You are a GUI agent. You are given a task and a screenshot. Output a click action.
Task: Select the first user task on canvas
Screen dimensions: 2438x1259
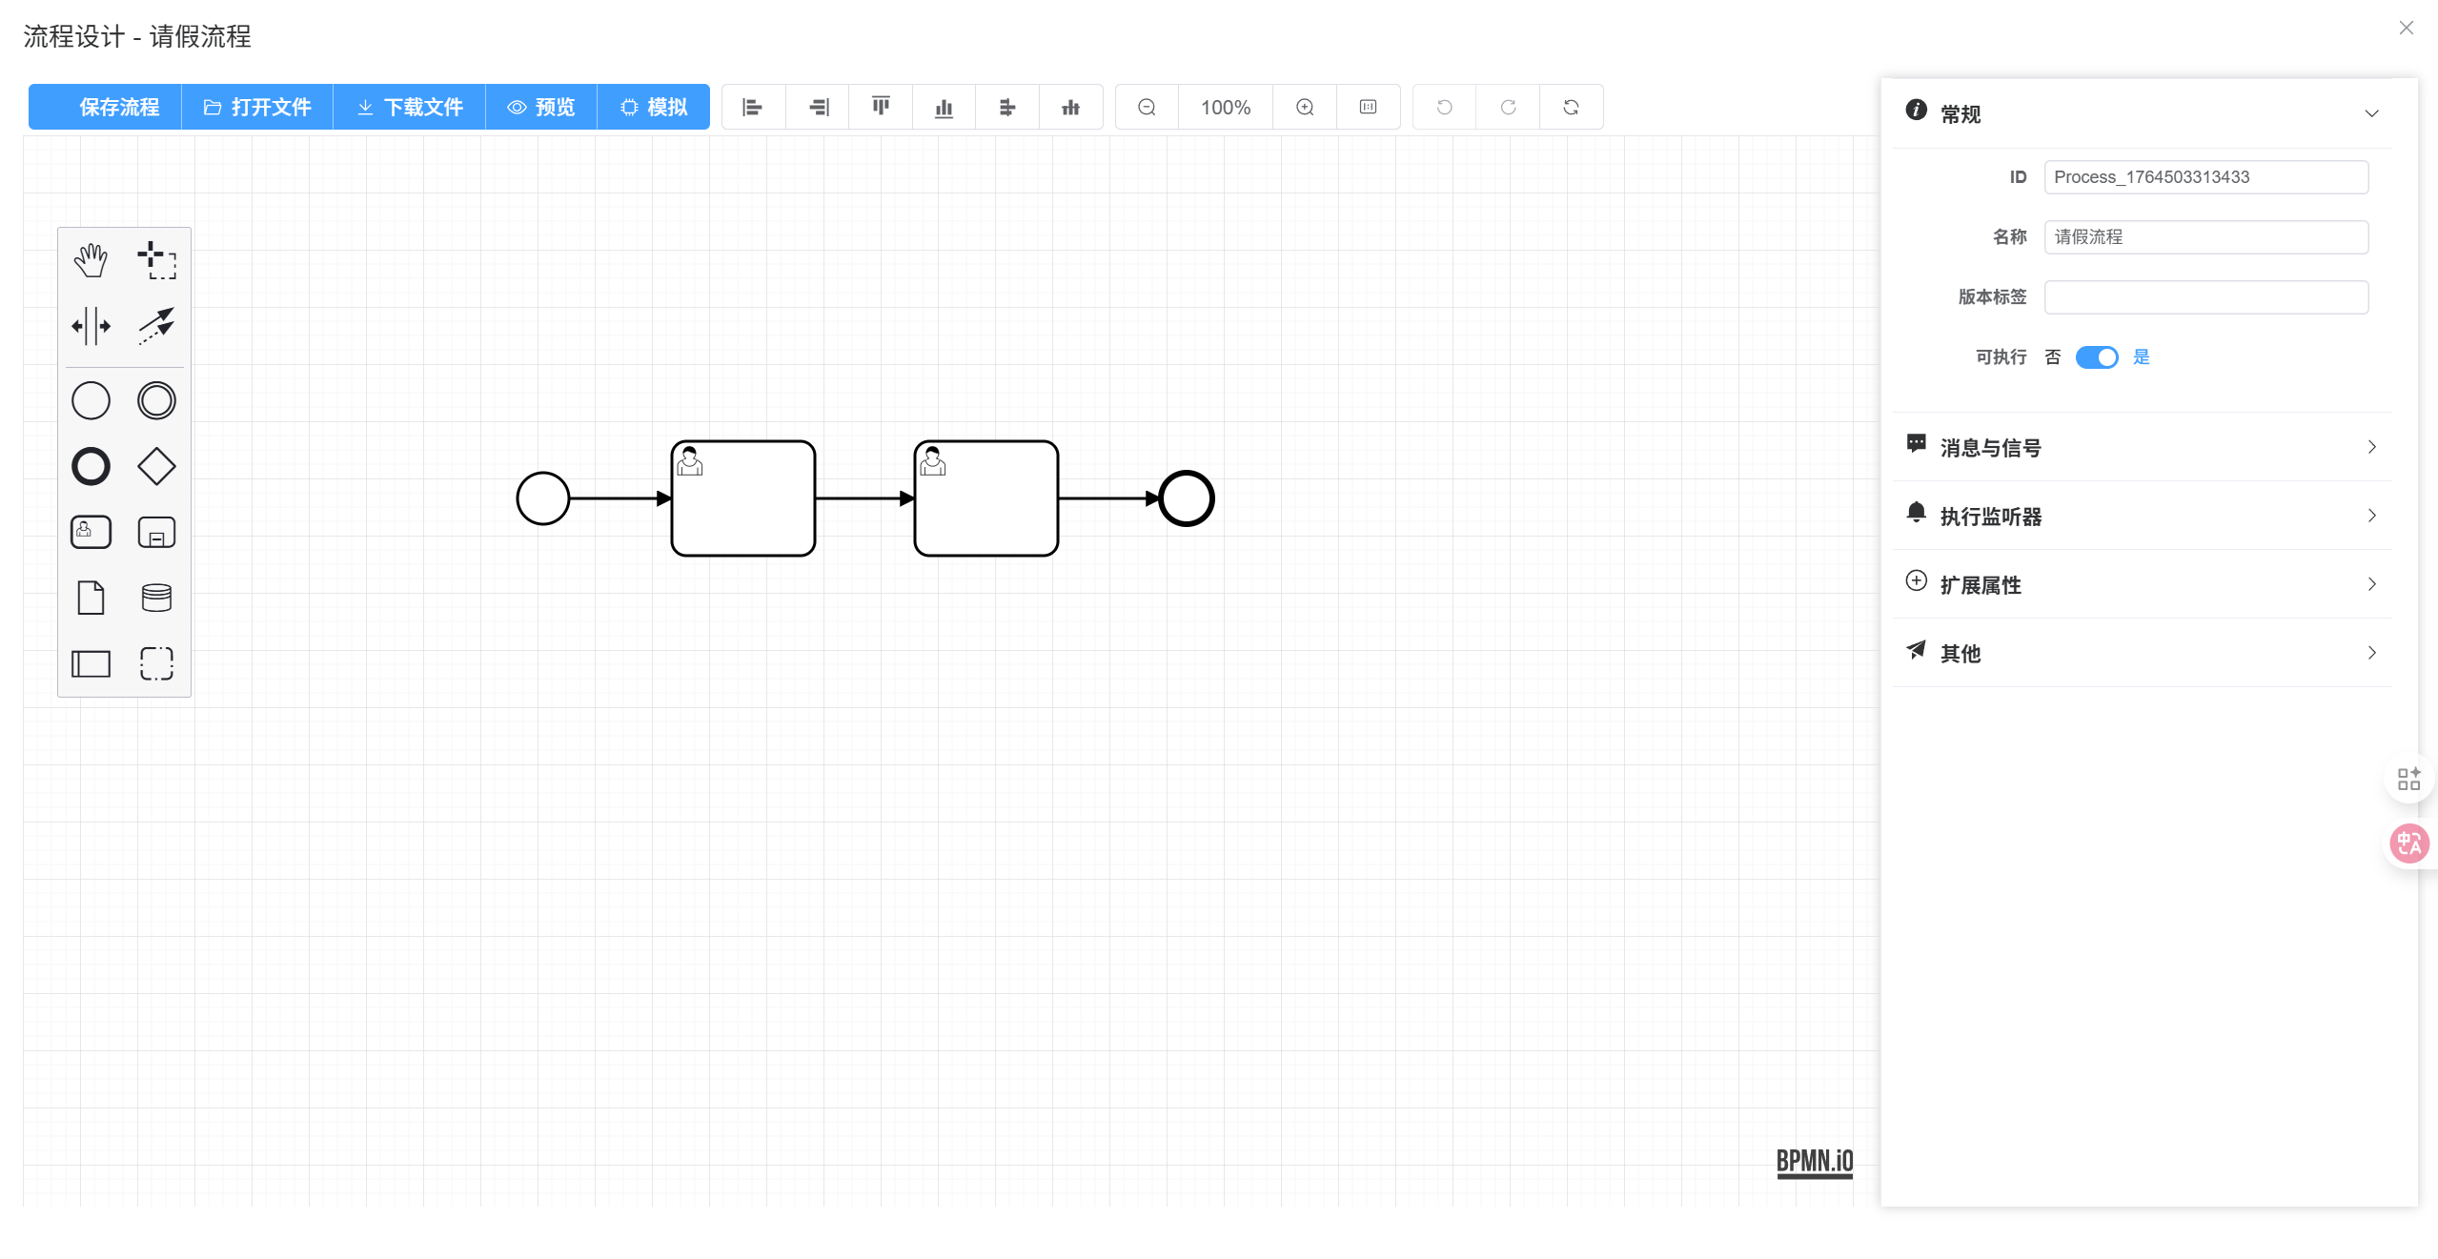pos(743,498)
